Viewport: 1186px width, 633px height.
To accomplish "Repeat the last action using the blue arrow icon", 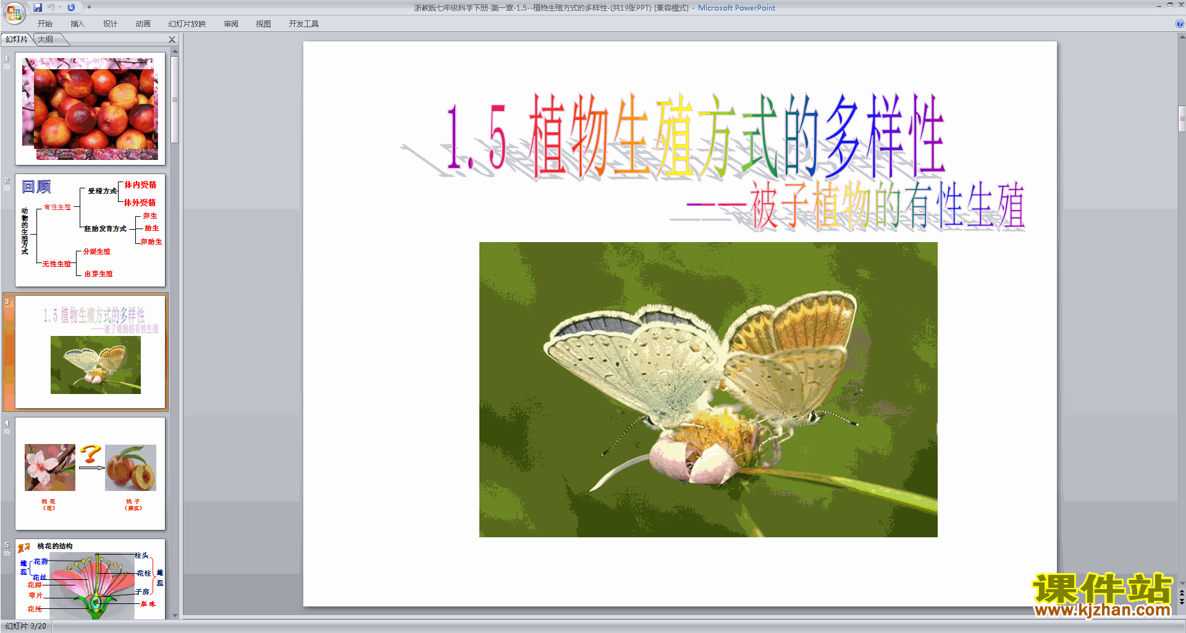I will 71,7.
